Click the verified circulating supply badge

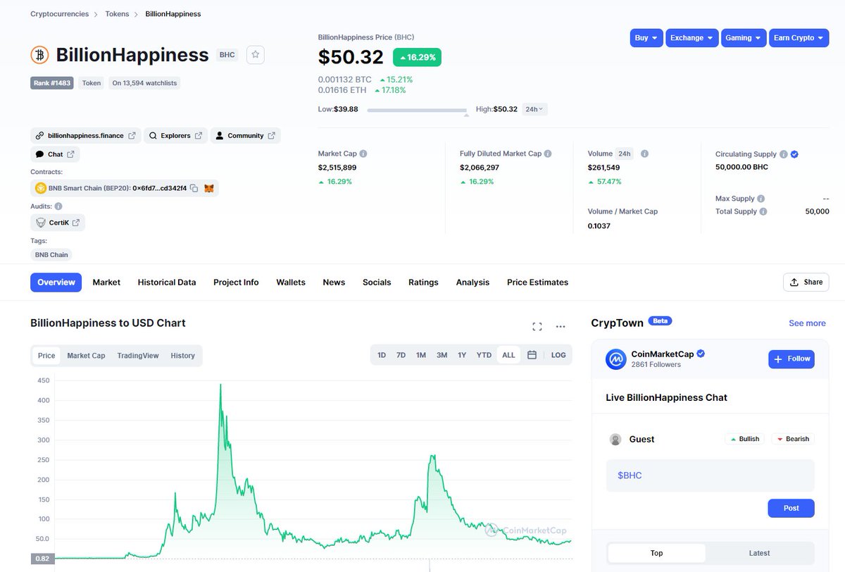click(x=794, y=154)
